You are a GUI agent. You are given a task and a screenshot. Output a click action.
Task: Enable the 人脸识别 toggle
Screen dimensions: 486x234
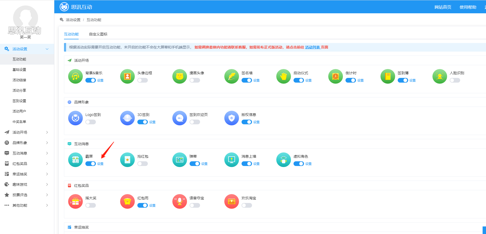(455, 80)
